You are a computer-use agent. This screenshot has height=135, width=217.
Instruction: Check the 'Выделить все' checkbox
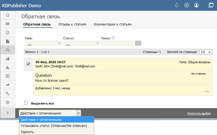tap(26, 103)
